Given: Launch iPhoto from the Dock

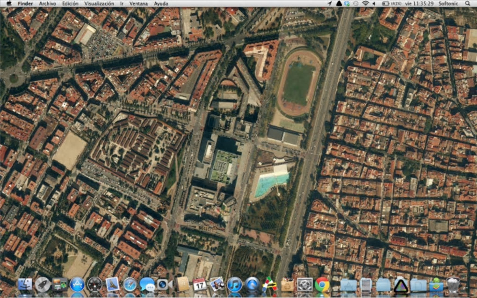Looking at the screenshot, I should [x=217, y=284].
